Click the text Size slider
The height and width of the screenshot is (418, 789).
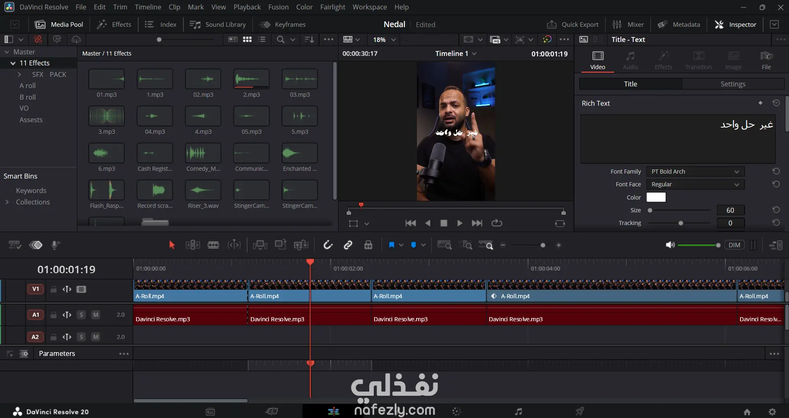[x=679, y=210]
